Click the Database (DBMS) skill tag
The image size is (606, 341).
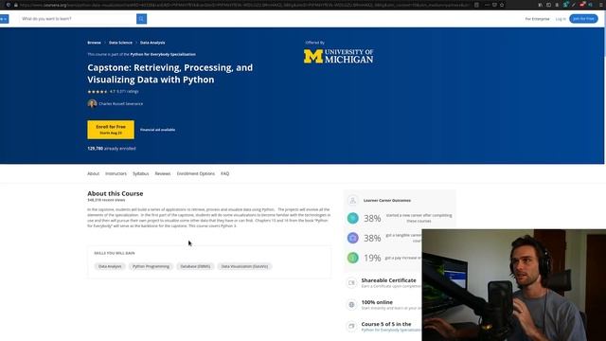195,266
